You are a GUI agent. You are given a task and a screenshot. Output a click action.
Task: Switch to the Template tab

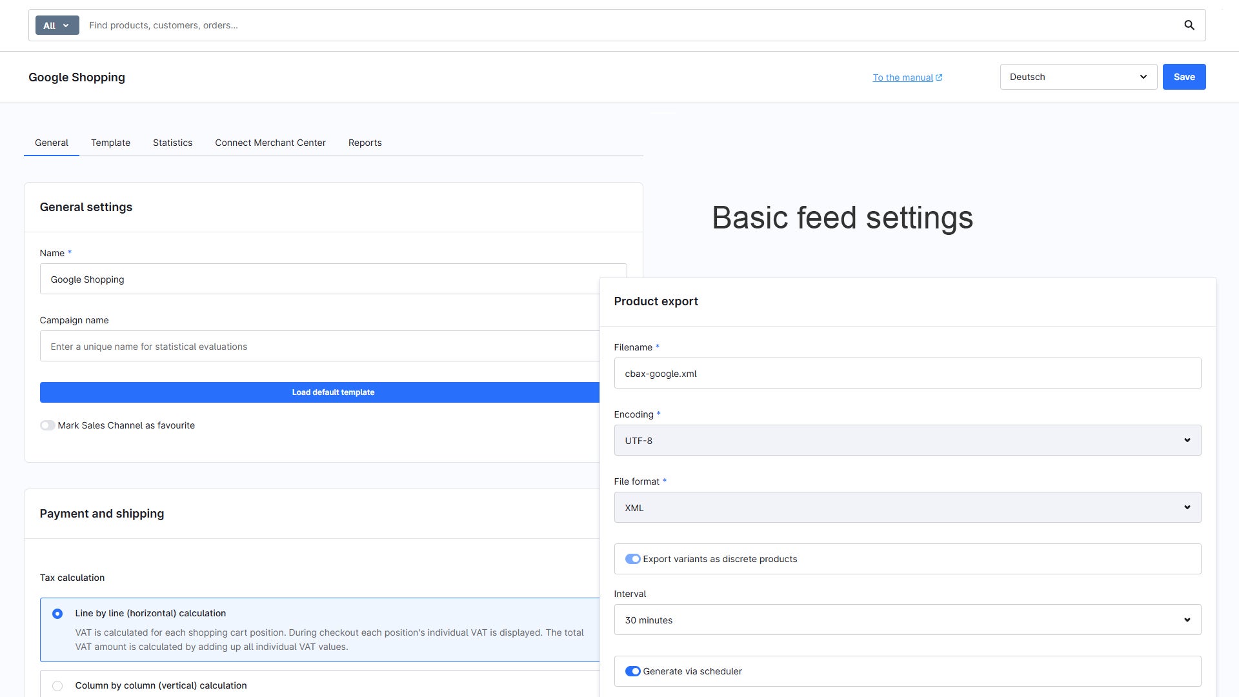tap(110, 143)
